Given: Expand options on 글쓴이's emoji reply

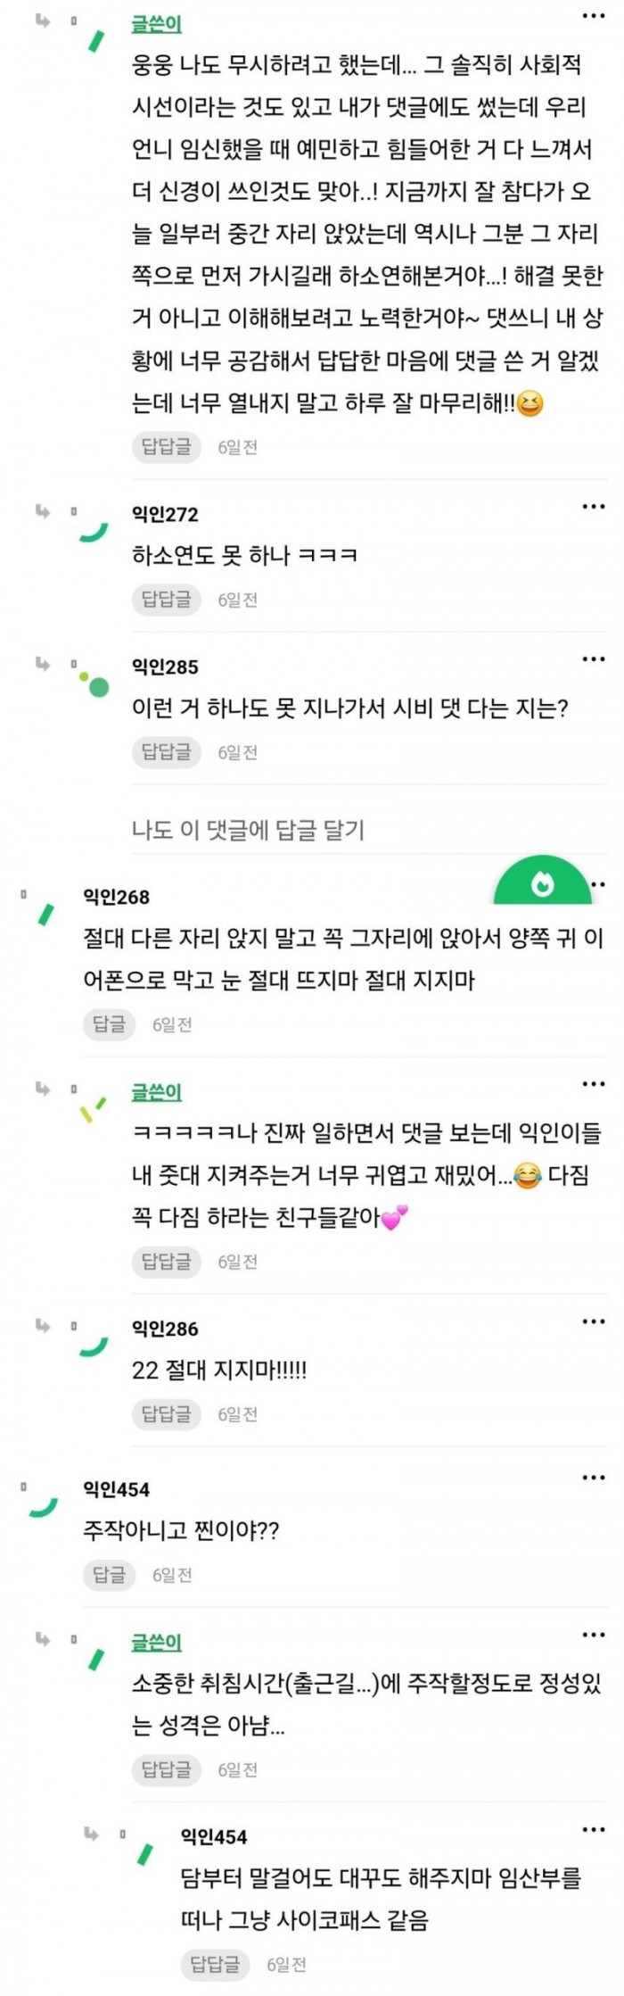Looking at the screenshot, I should tap(593, 1084).
